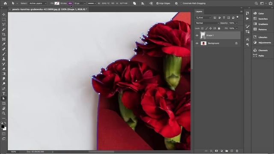Open path alignment options
The width and height of the screenshot is (274, 154).
click(143, 3)
